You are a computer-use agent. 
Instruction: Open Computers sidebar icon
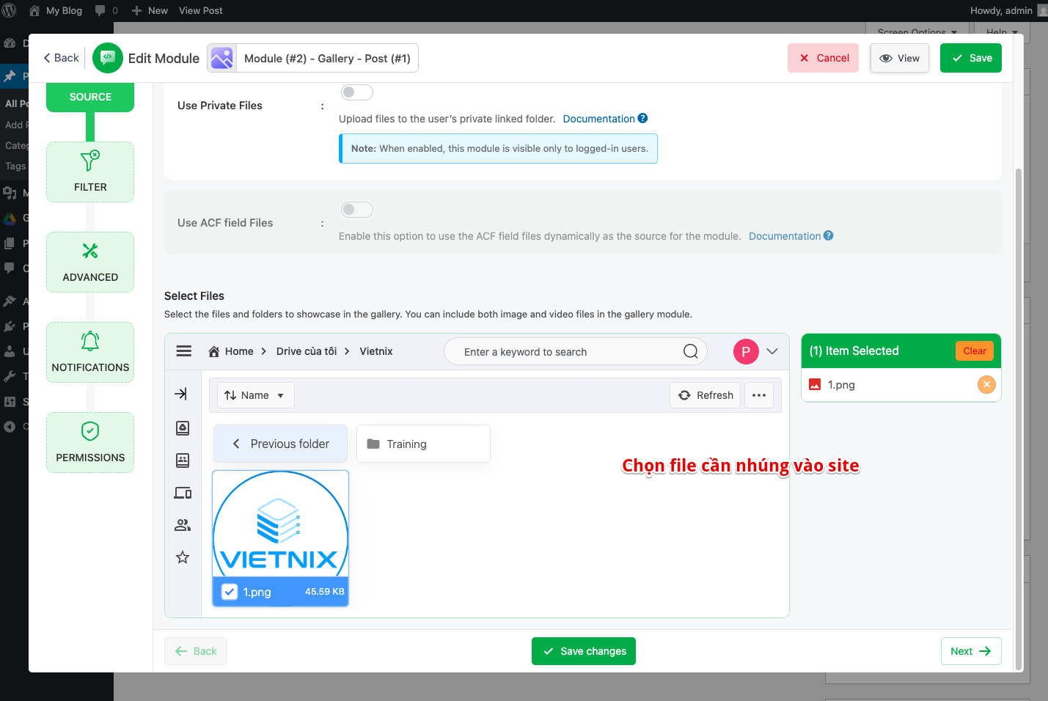point(183,493)
